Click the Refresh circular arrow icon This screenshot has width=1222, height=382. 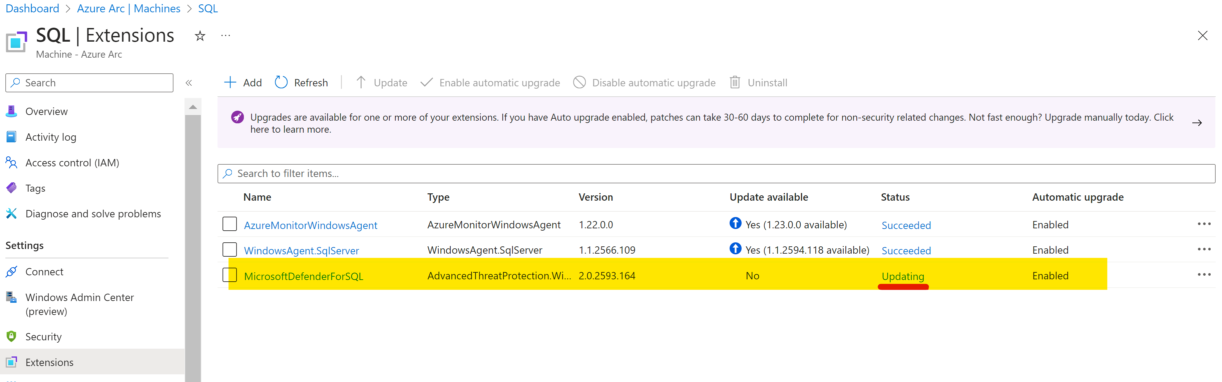click(x=281, y=82)
